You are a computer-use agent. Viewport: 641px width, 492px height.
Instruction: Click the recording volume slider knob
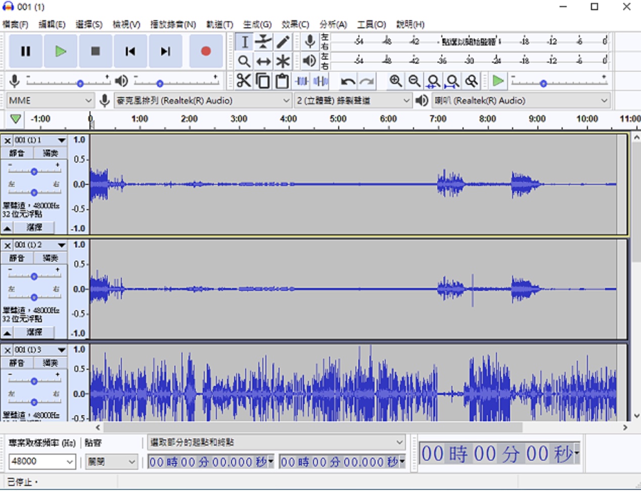pyautogui.click(x=80, y=83)
